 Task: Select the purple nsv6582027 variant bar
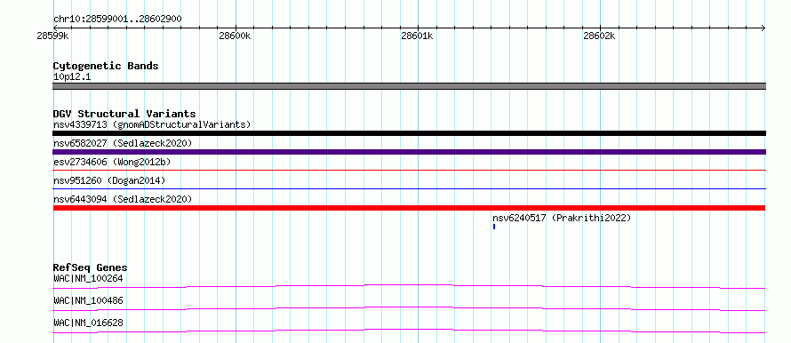[x=409, y=152]
